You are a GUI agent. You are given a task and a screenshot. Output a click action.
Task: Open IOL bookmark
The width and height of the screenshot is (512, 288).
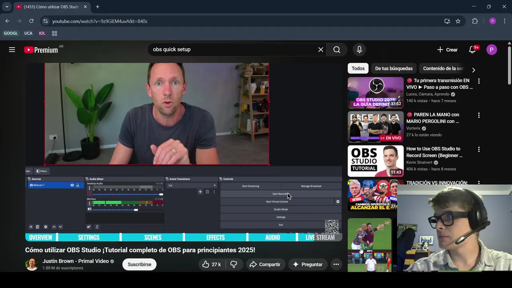[x=42, y=33]
